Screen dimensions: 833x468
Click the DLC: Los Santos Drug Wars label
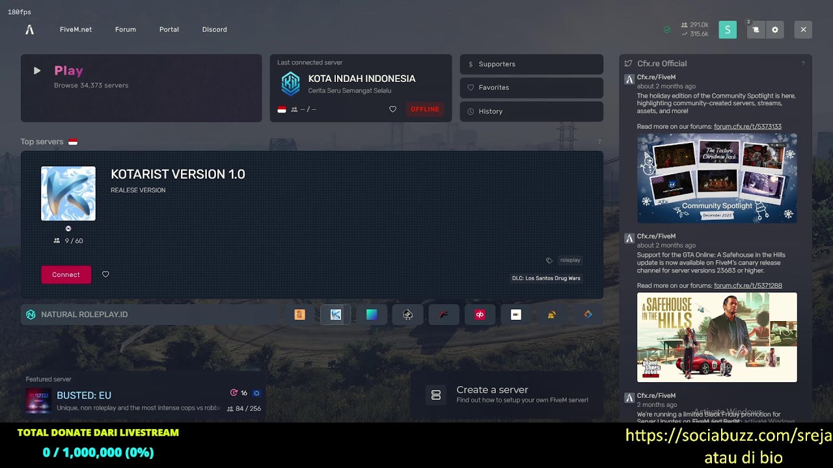546,278
